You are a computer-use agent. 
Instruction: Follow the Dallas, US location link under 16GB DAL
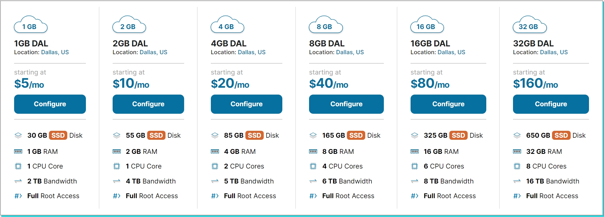(x=451, y=52)
